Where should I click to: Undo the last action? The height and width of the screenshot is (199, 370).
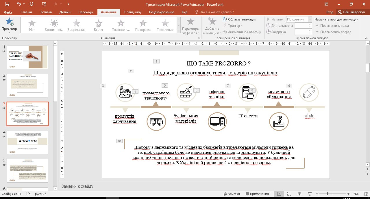19,4
